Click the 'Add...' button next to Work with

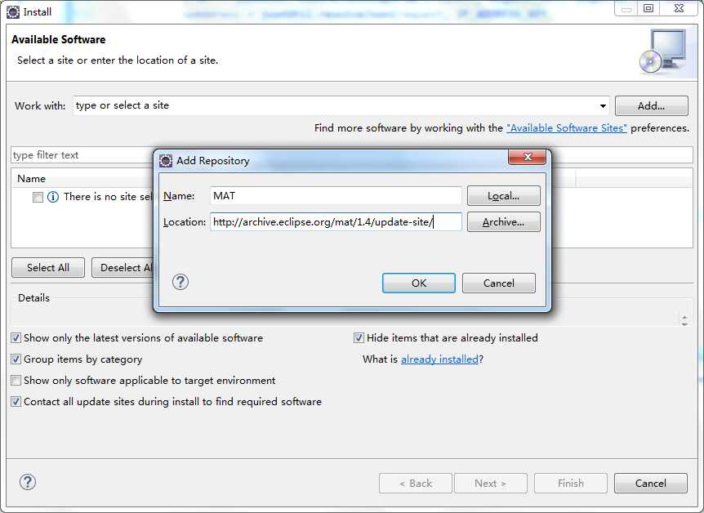652,106
